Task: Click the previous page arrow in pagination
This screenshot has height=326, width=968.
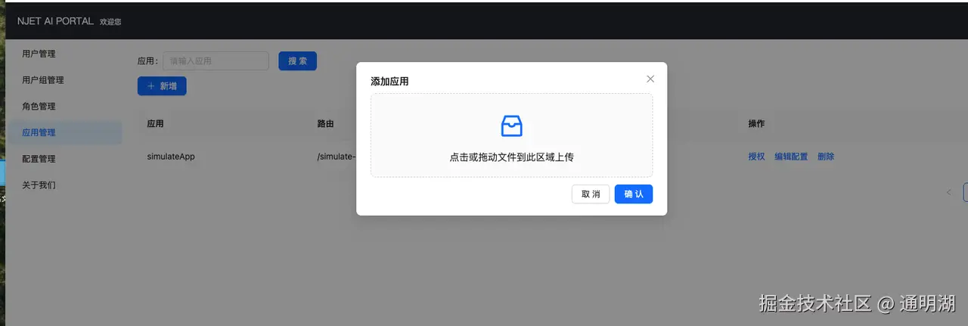Action: pyautogui.click(x=949, y=192)
